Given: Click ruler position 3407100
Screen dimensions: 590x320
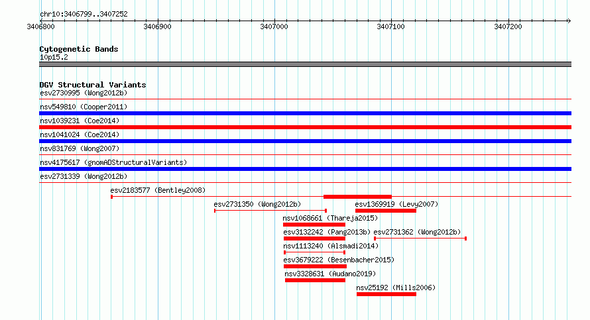Looking at the screenshot, I should coord(390,27).
